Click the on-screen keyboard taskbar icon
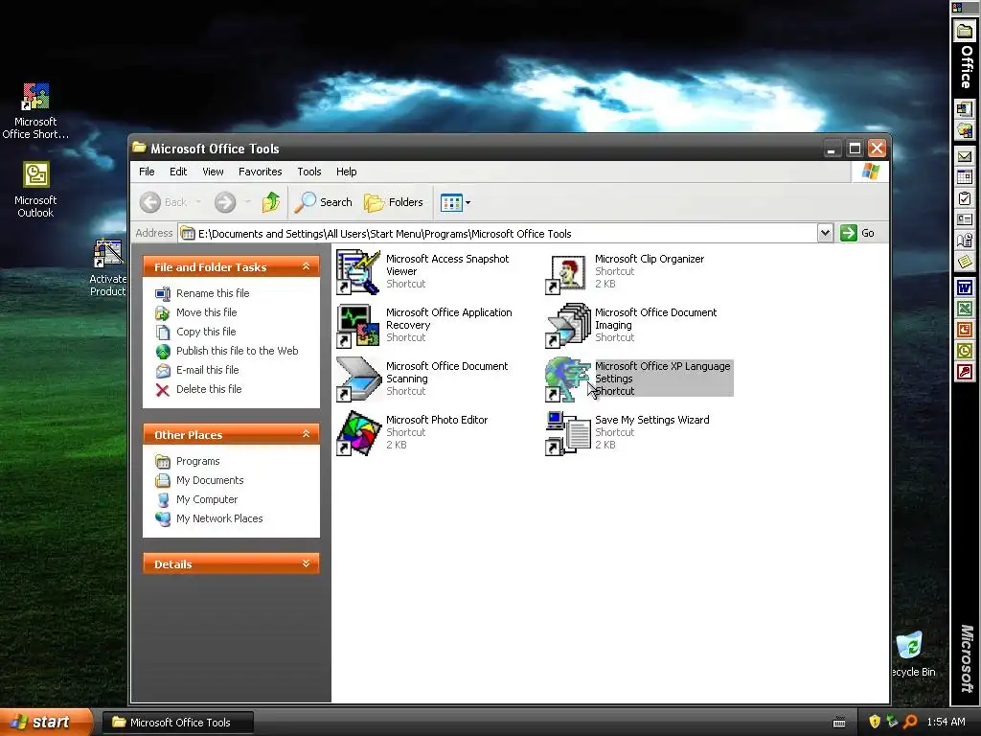 coord(839,723)
